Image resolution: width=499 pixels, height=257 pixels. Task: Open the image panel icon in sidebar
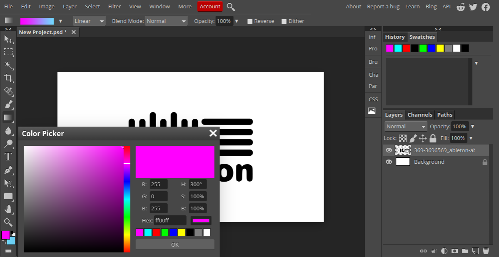pyautogui.click(x=372, y=111)
